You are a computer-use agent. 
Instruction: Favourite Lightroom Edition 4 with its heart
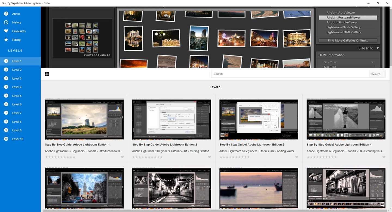point(384,157)
